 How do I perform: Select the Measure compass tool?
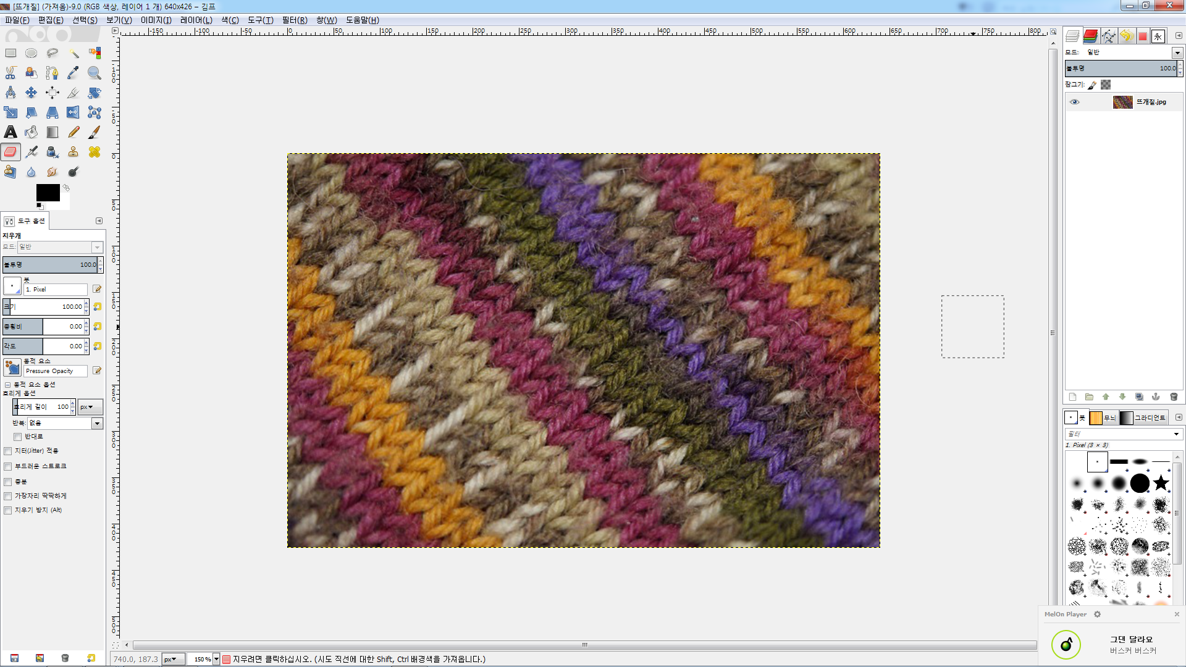click(x=11, y=93)
